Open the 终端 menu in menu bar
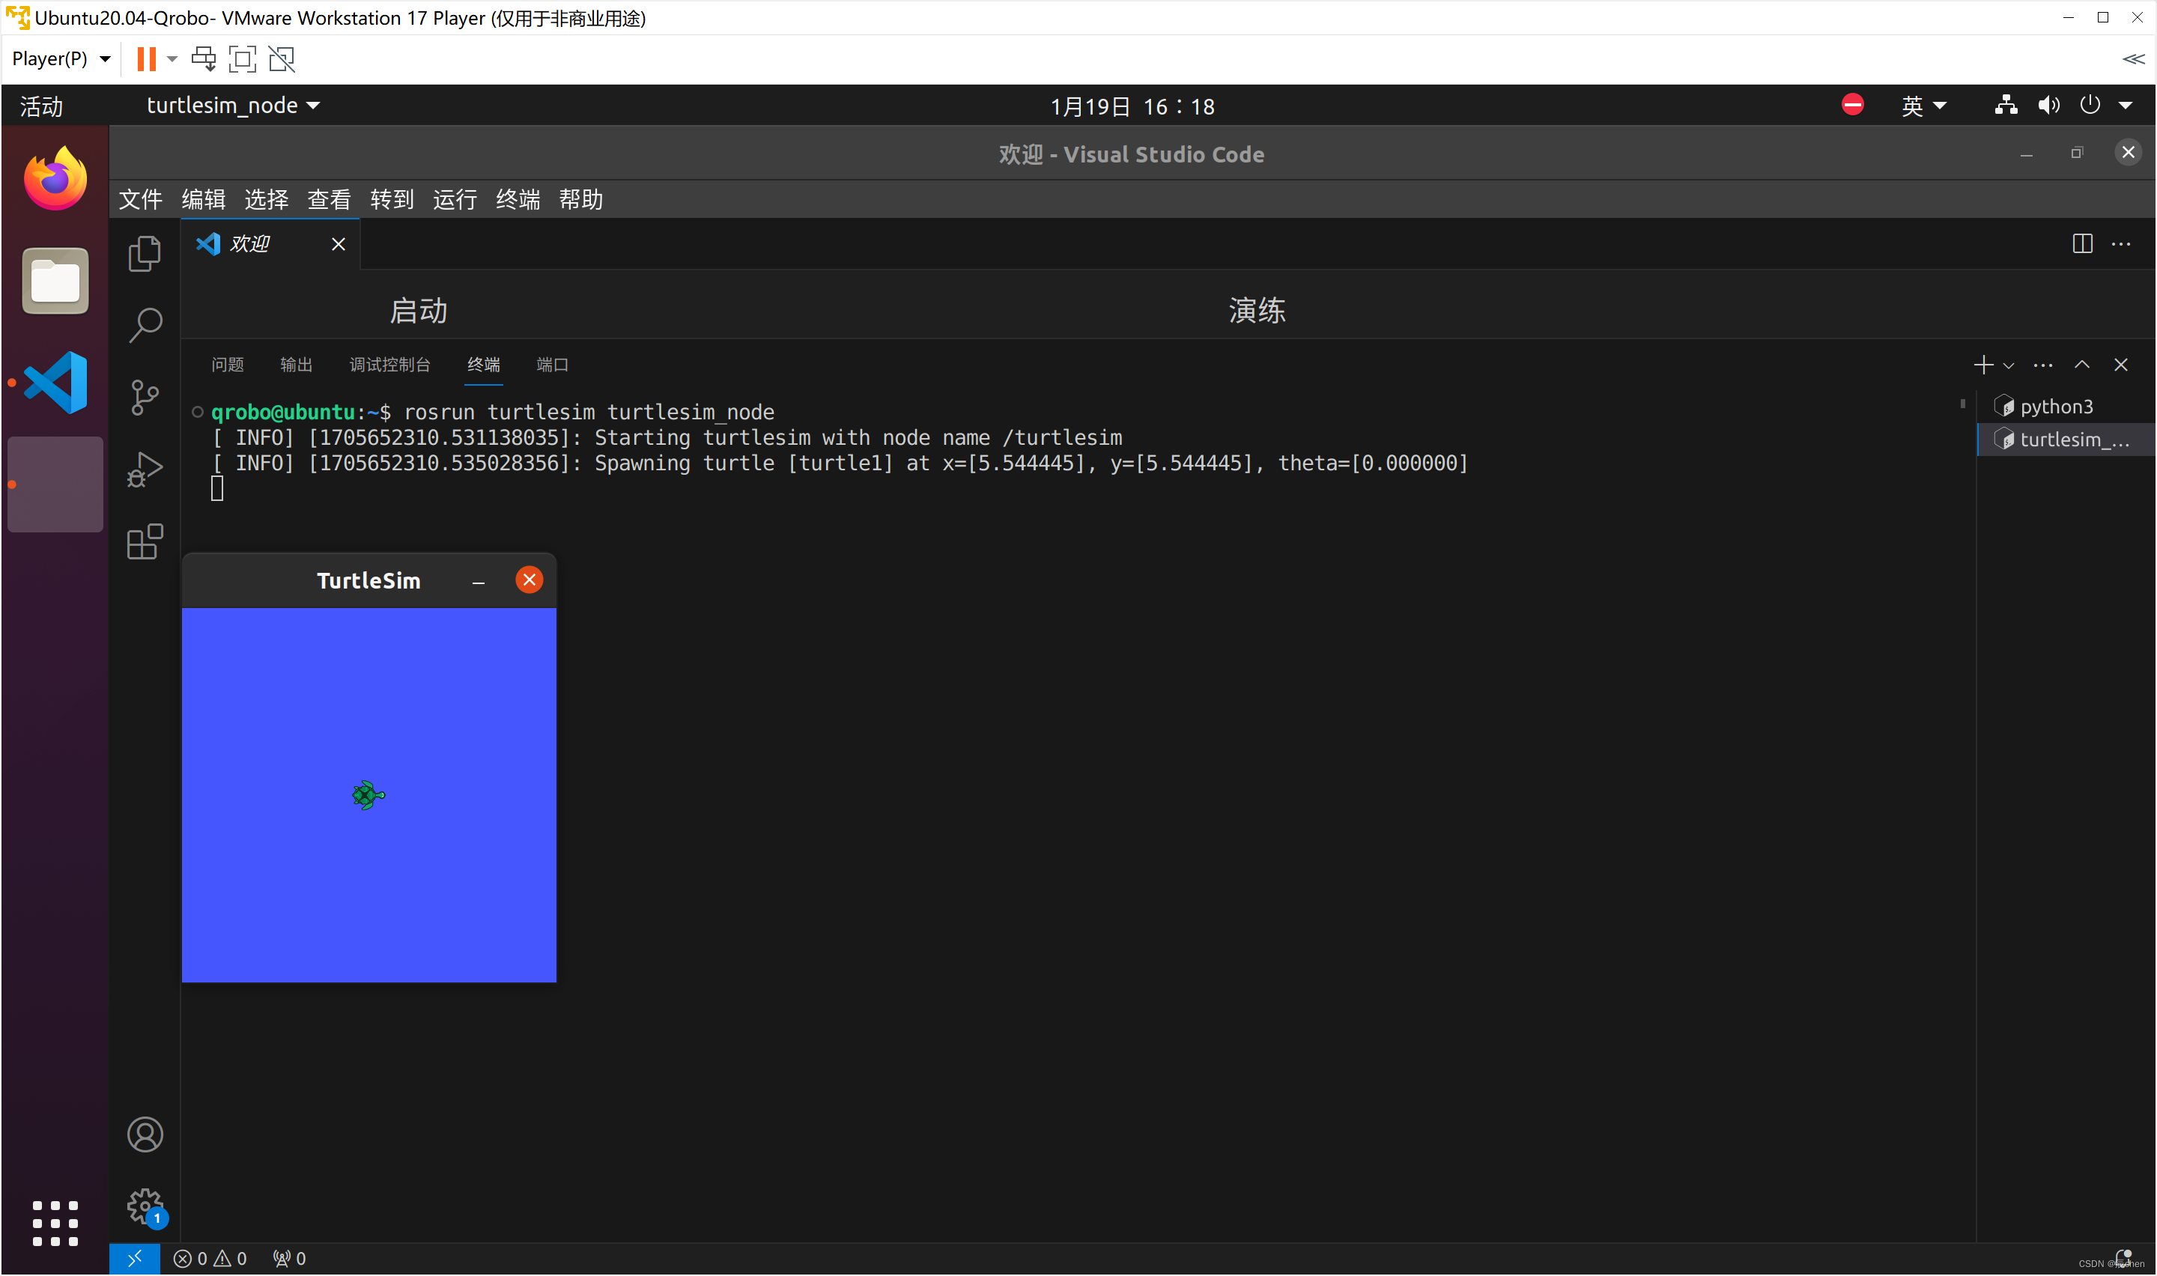Screen dimensions: 2157x1276 (518, 199)
